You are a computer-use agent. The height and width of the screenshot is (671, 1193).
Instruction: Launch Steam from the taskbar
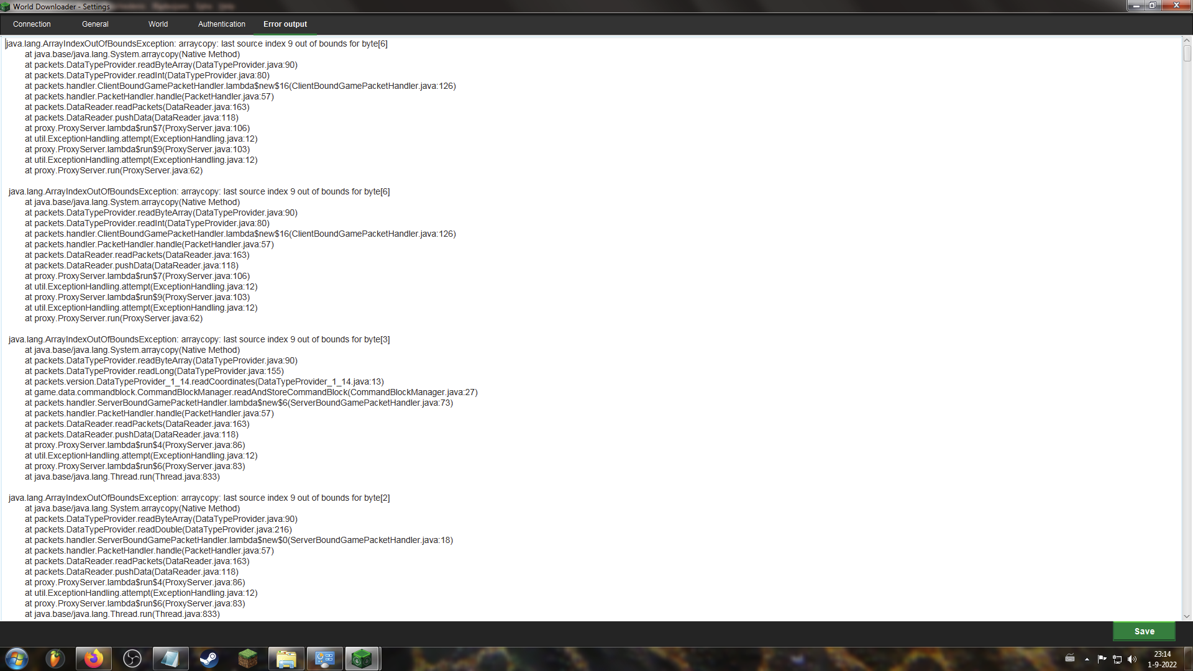[209, 659]
